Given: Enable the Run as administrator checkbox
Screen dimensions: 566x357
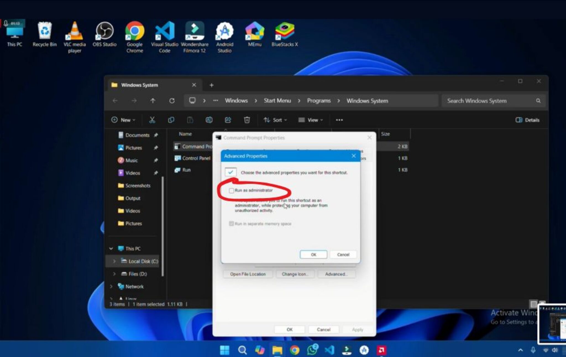Looking at the screenshot, I should pos(231,191).
